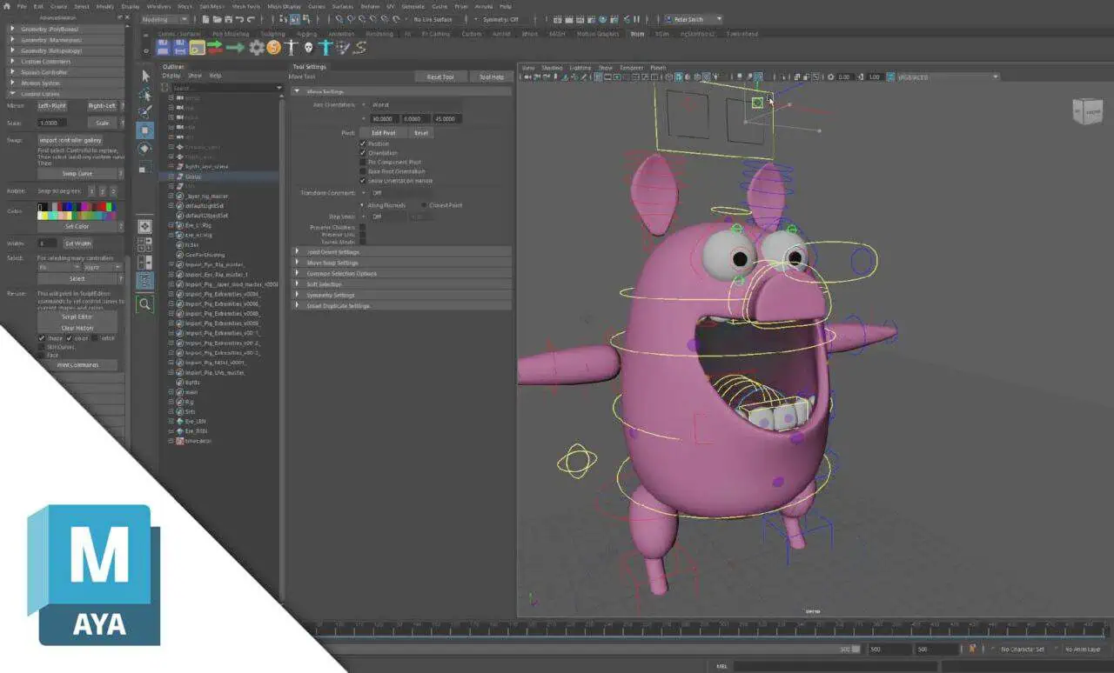
Task: Click the gear settings shelf icon
Action: tap(257, 47)
